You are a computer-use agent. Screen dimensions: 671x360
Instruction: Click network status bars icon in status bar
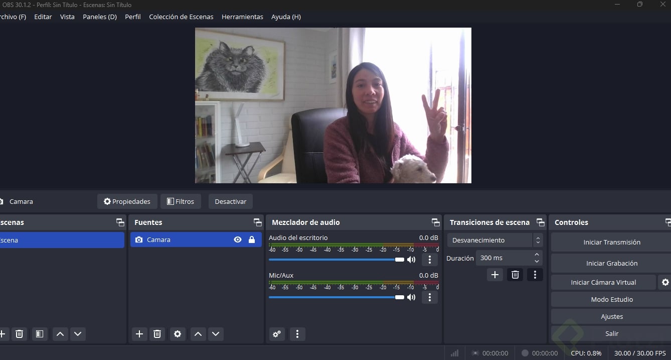coord(454,353)
